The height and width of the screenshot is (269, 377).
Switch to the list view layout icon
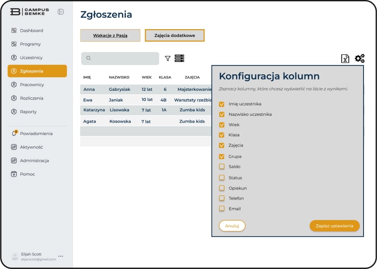click(x=180, y=58)
